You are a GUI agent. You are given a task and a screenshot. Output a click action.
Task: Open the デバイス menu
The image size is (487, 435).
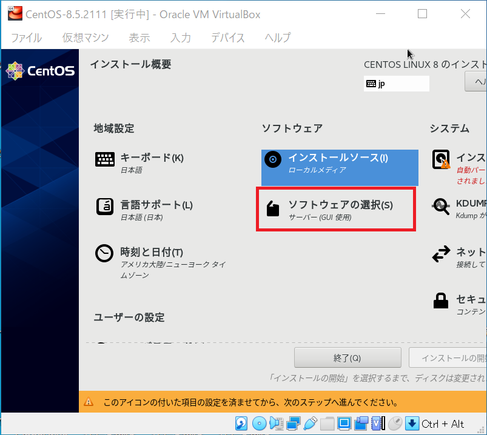[227, 38]
